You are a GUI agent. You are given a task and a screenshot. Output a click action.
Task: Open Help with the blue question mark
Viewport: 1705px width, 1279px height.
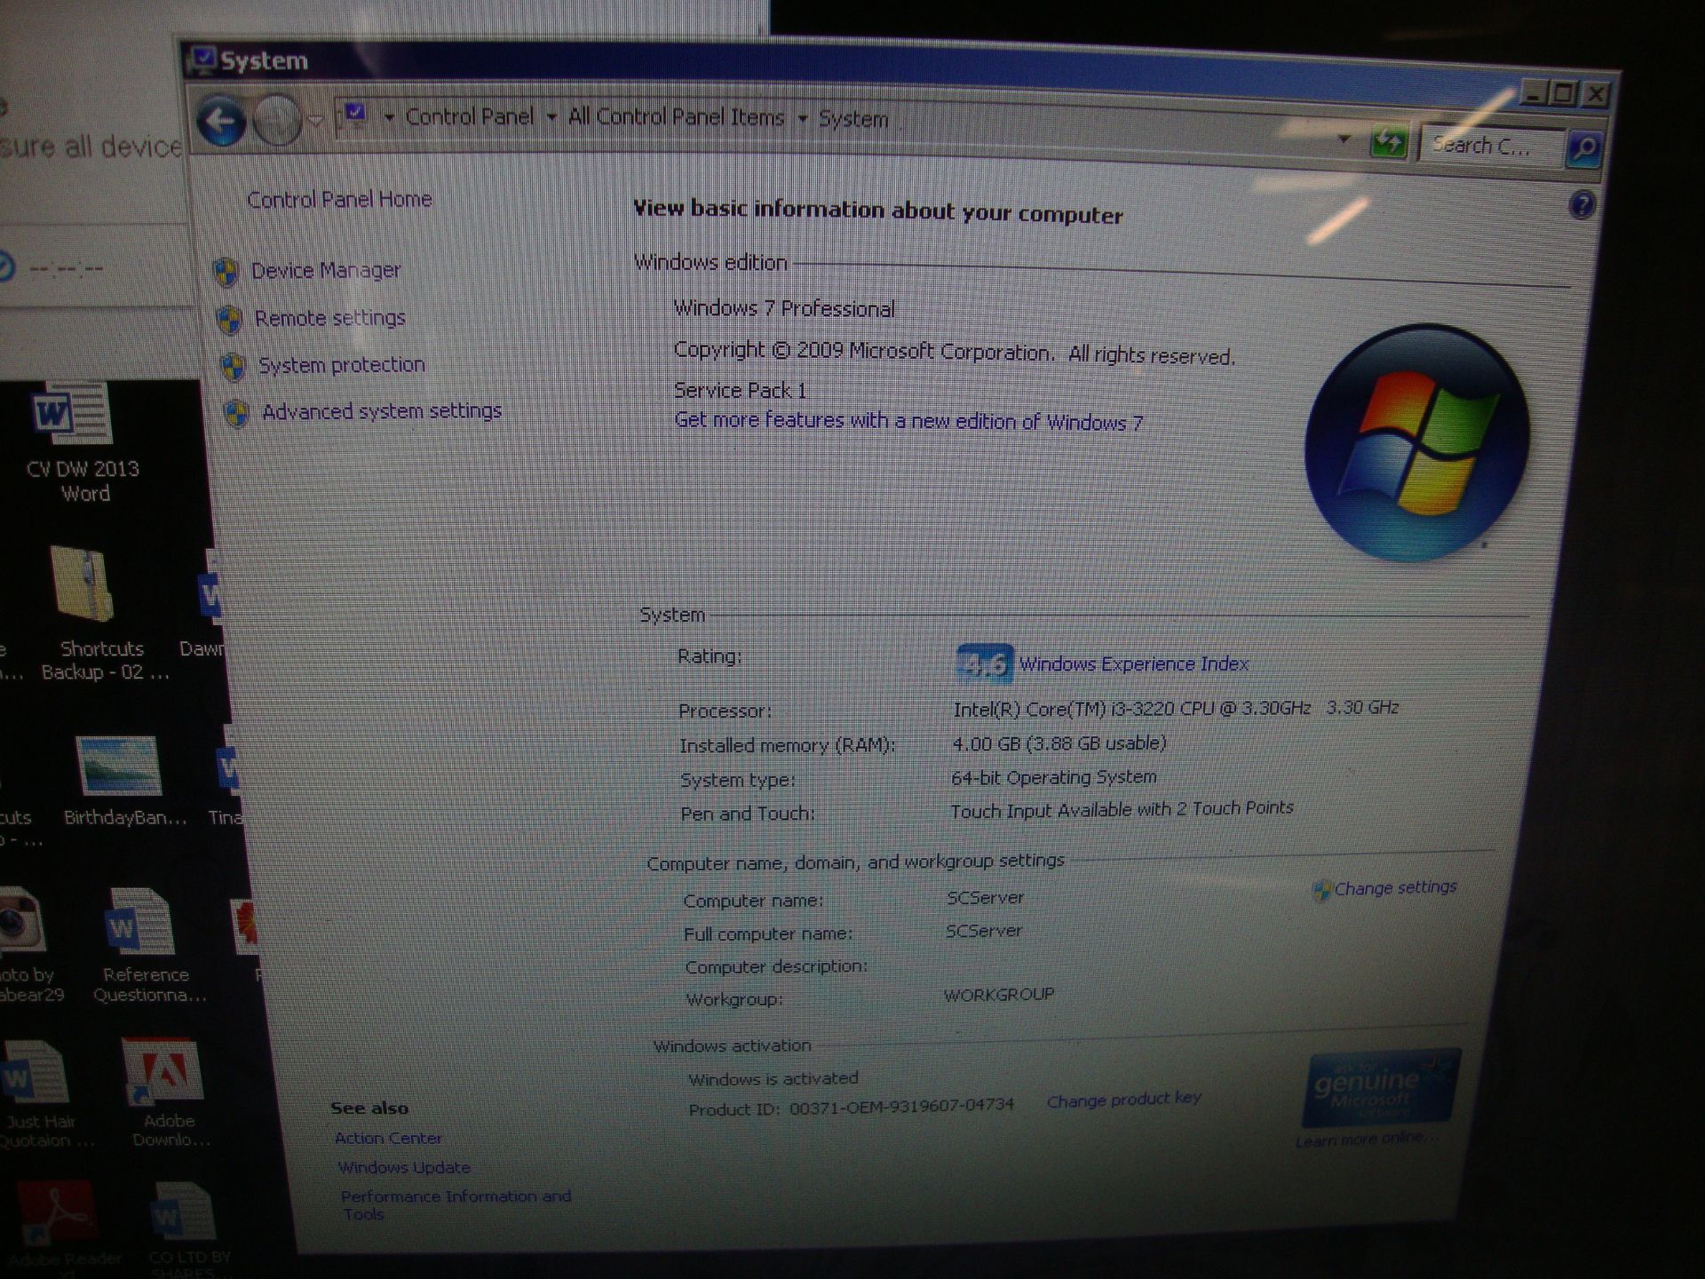[1582, 205]
